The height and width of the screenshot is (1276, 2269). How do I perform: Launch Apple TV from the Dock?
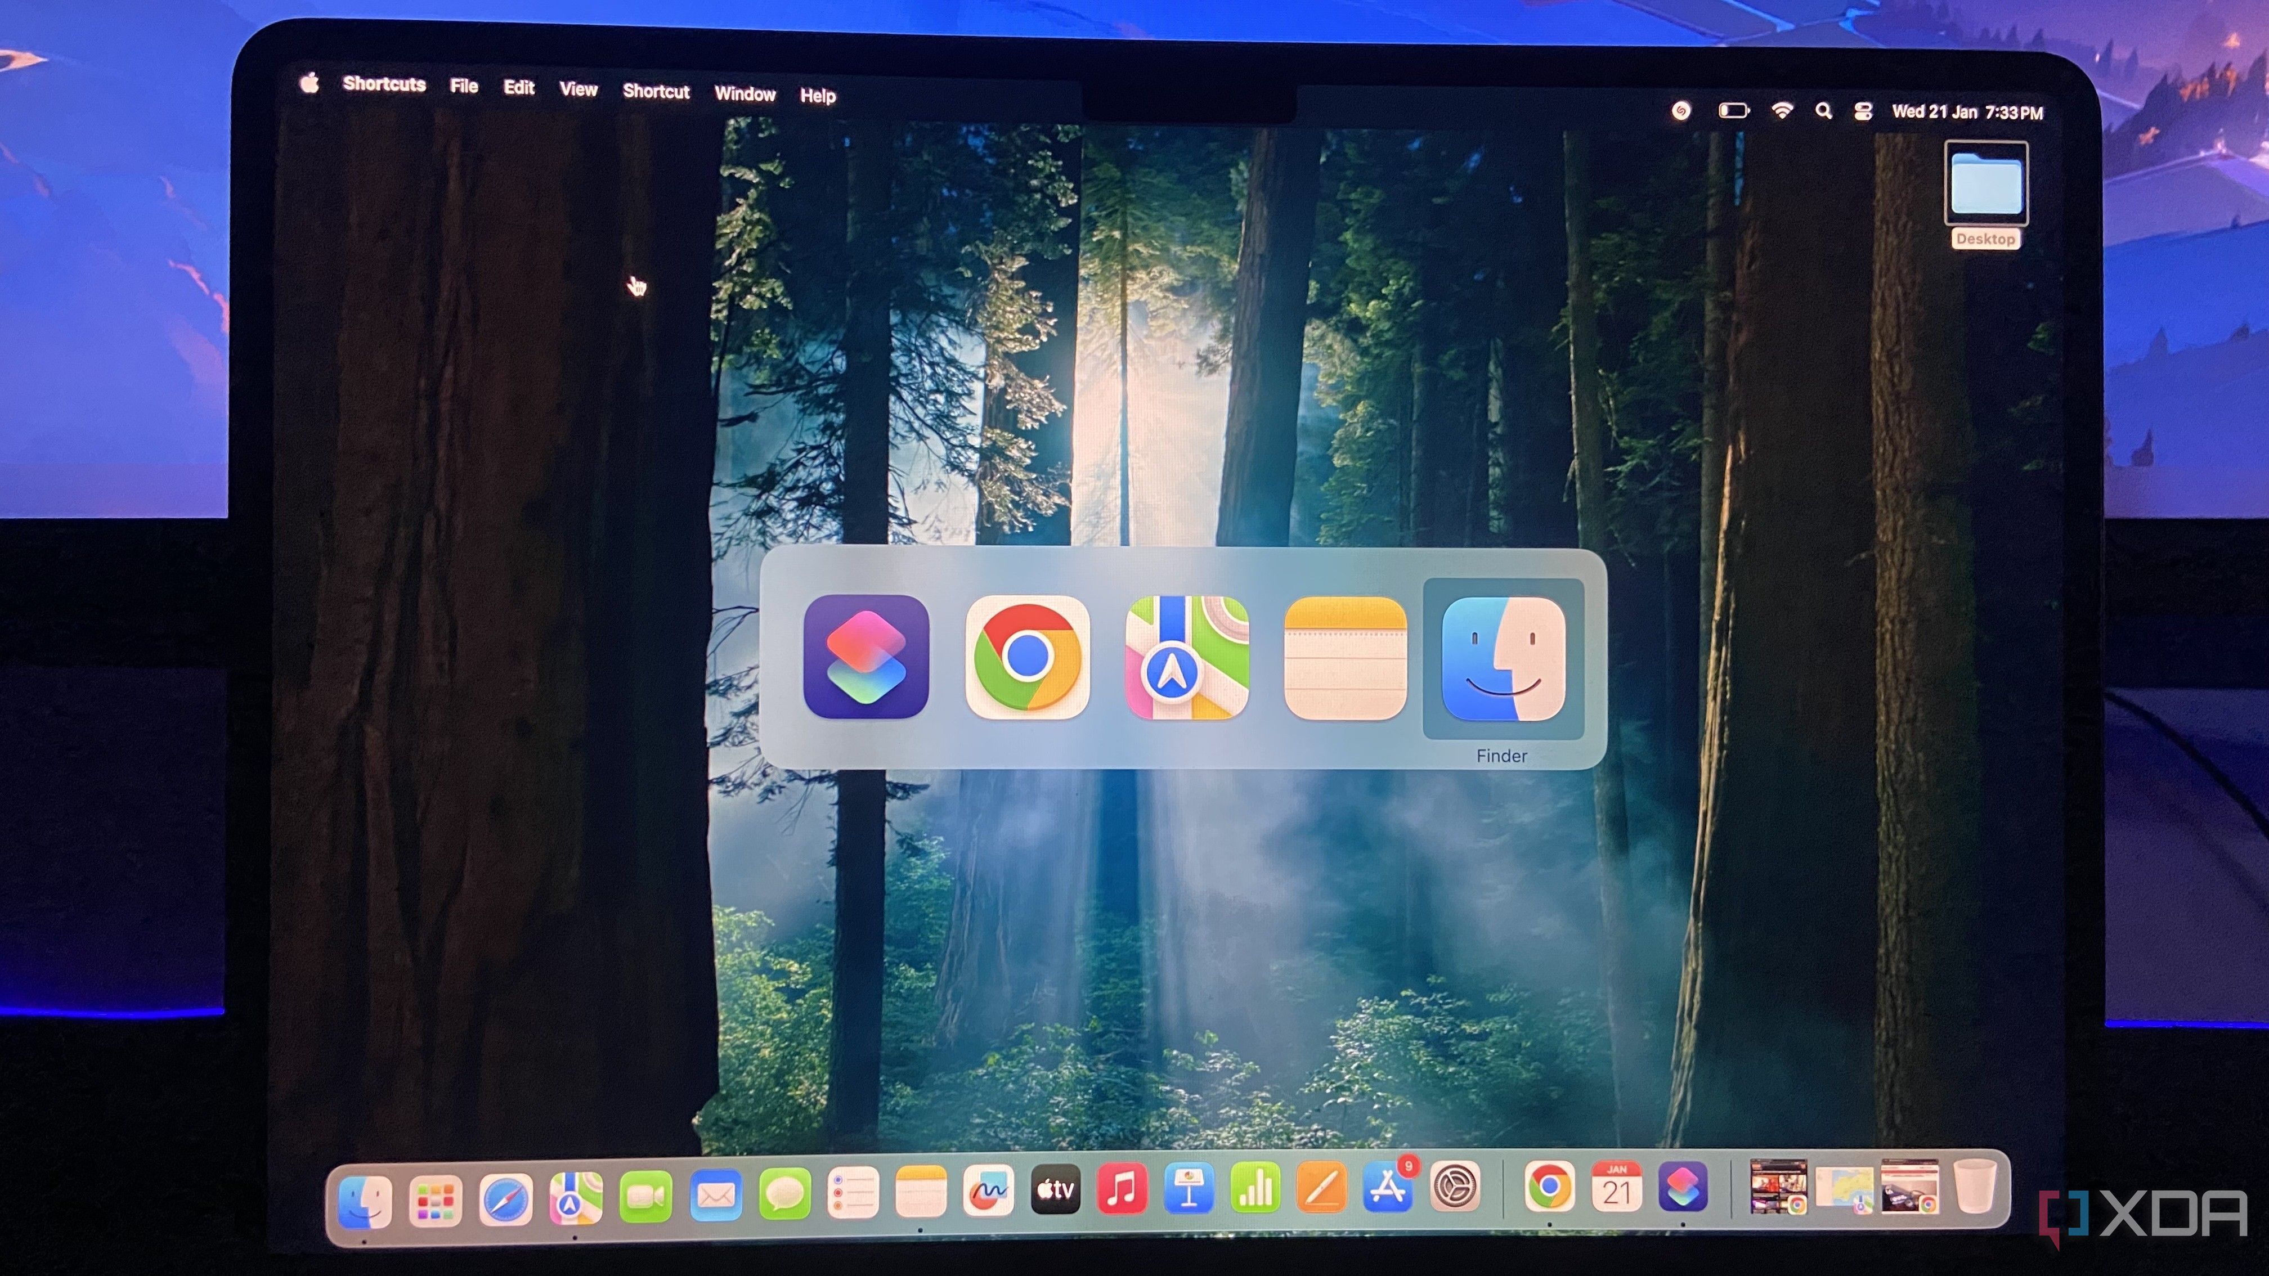1055,1190
